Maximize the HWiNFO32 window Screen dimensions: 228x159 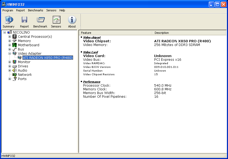click(x=217, y=4)
